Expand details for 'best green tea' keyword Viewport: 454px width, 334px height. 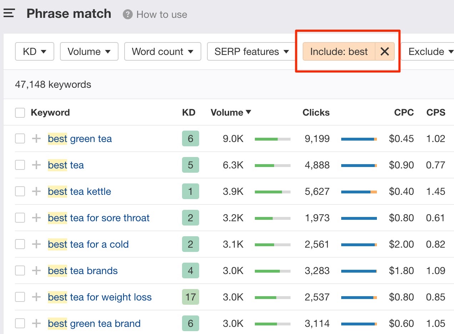click(x=36, y=138)
